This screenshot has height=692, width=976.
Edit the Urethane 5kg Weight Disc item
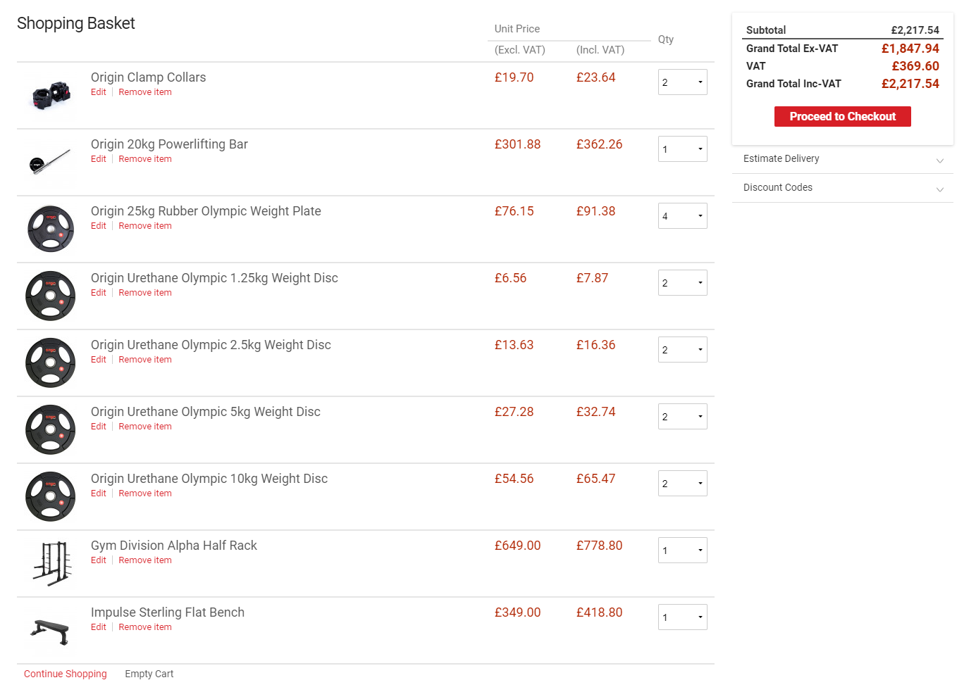click(x=99, y=427)
